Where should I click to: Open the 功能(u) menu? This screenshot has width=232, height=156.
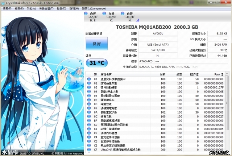coord(32,9)
